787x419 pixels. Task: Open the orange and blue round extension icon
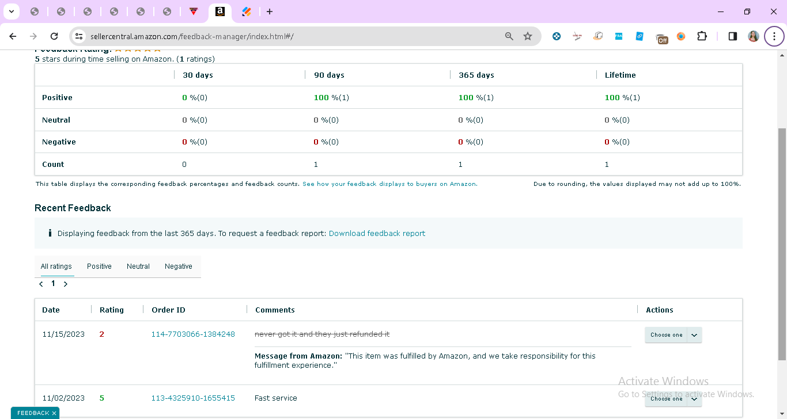tap(681, 36)
